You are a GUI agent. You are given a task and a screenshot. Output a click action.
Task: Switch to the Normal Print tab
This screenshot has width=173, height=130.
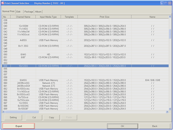tap(8, 11)
